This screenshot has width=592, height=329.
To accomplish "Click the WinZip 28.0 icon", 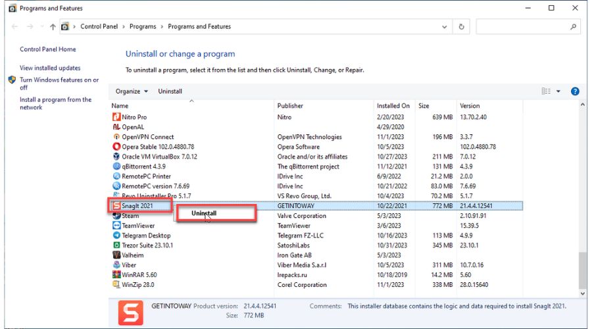I will click(x=116, y=284).
